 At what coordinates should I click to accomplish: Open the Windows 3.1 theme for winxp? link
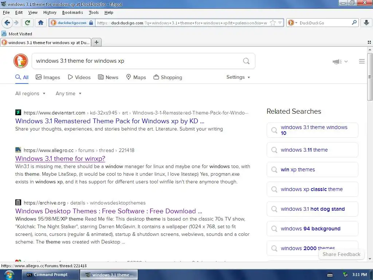pyautogui.click(x=60, y=159)
